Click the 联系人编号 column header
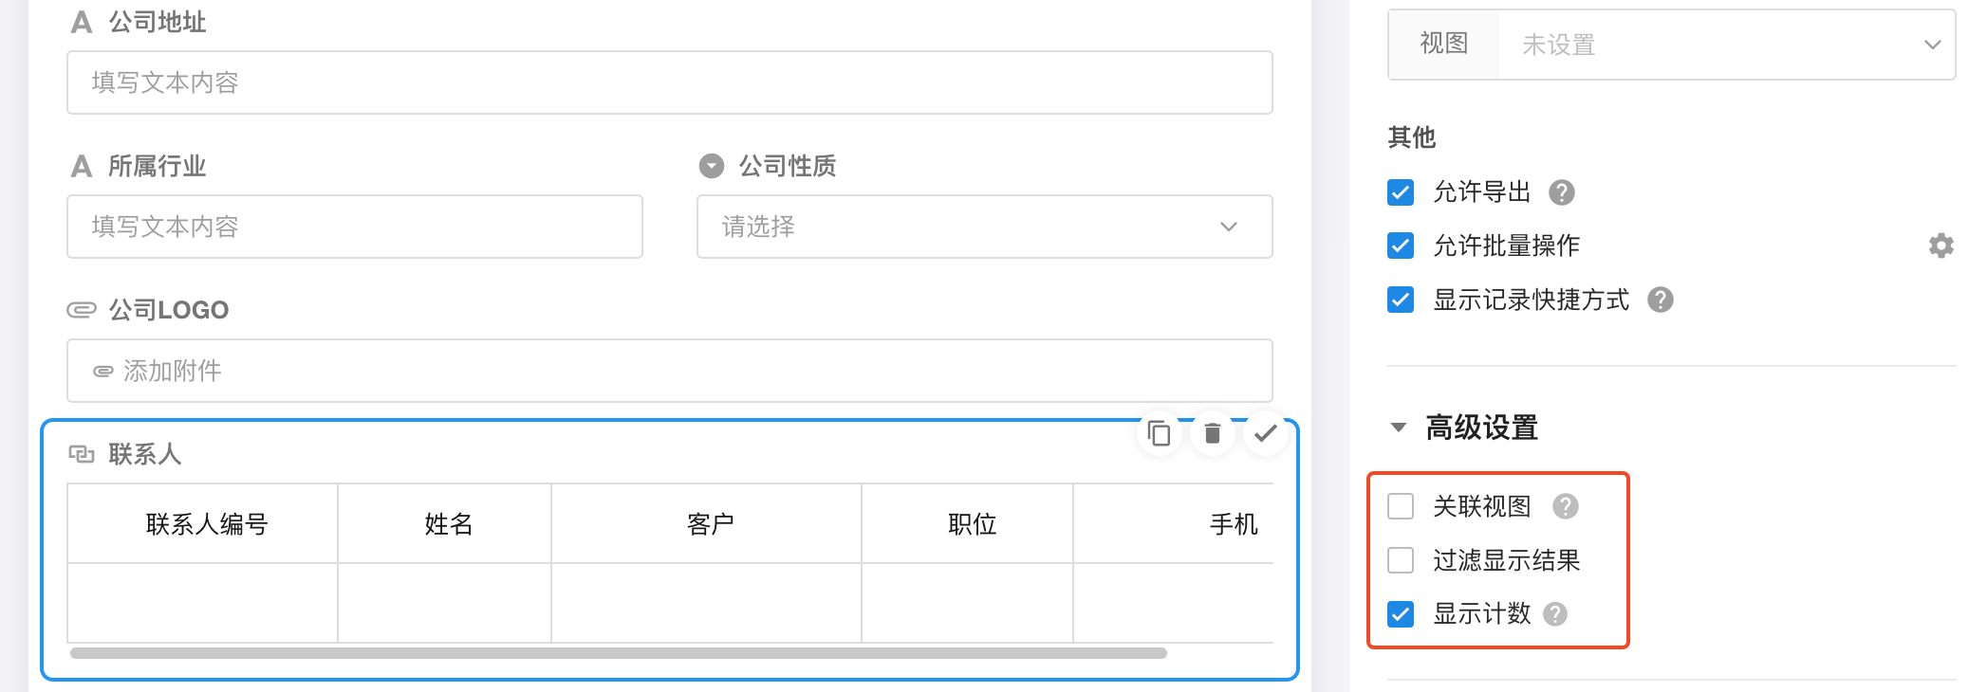 tap(206, 524)
